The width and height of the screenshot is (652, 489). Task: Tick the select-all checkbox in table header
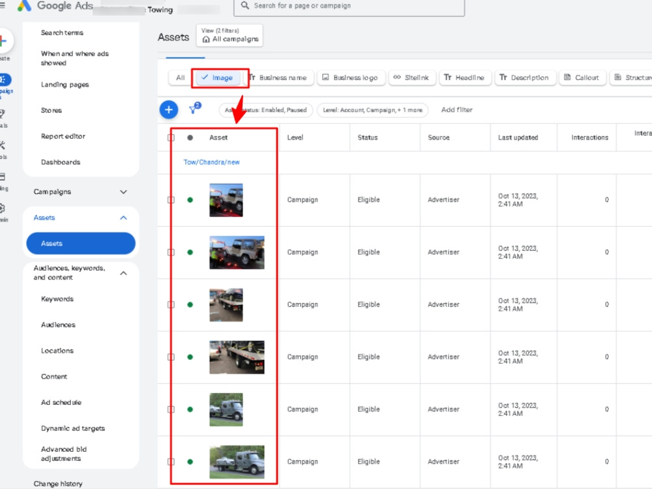point(171,138)
